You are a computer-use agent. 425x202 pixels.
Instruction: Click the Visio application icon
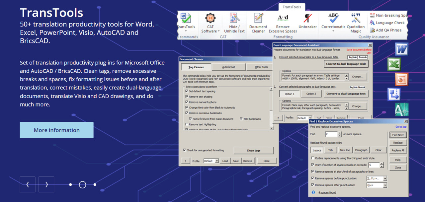[x=394, y=94]
